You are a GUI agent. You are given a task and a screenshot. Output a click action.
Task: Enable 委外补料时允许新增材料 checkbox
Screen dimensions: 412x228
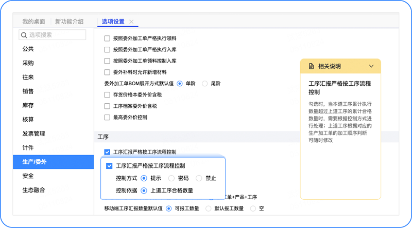[x=107, y=72]
